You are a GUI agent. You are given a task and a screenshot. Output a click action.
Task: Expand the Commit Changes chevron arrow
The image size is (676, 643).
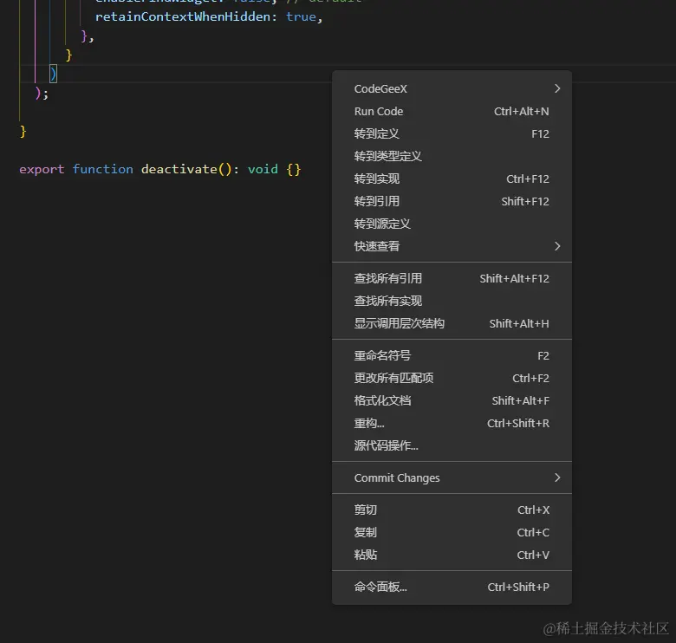click(x=557, y=477)
